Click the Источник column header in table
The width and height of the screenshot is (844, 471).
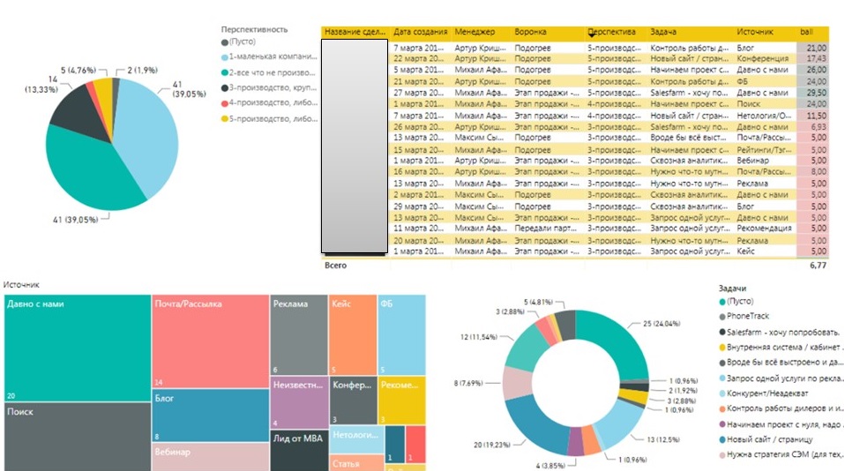[x=758, y=32]
